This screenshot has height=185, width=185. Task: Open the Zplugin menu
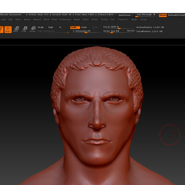(134, 19)
